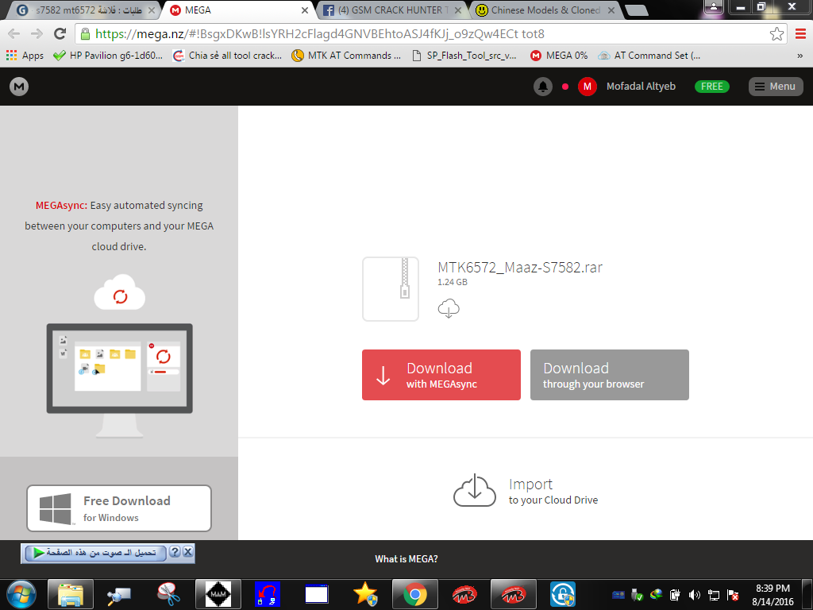Click Free Download for Windows button
Viewport: 813px width, 610px height.
pos(119,508)
